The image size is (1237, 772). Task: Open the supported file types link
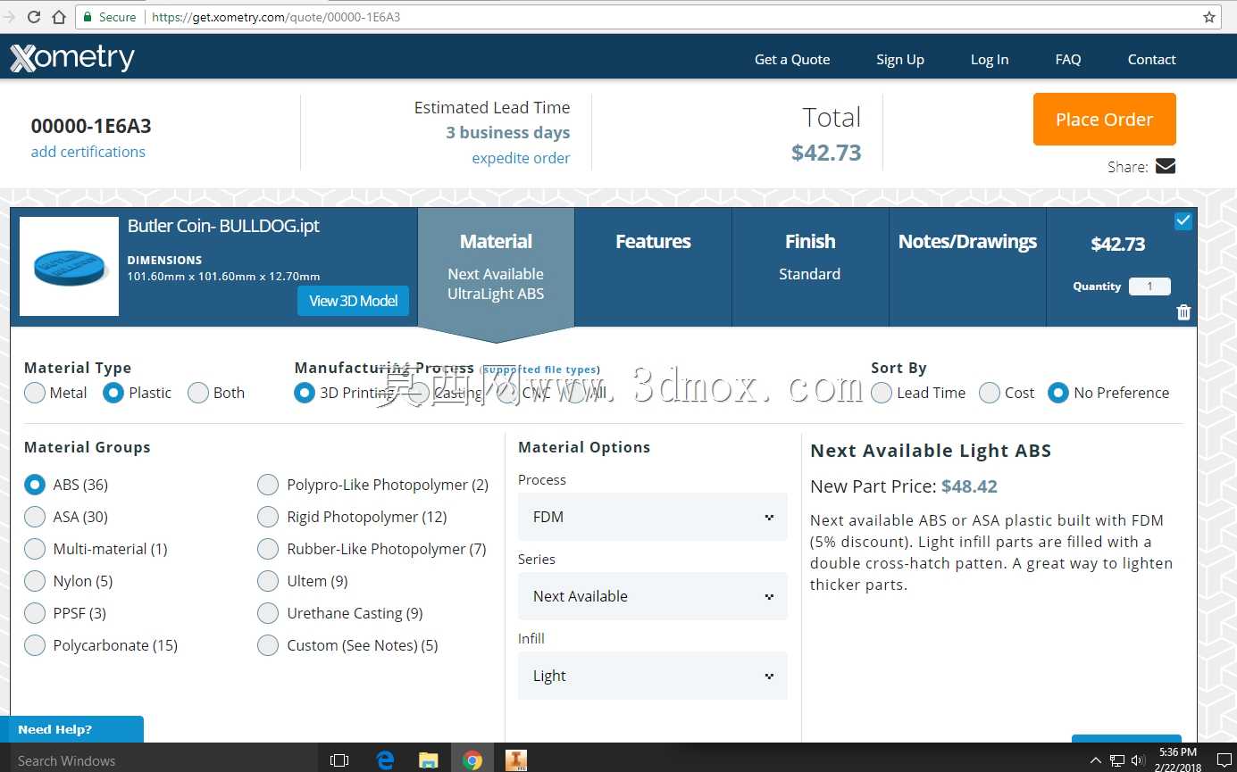541,369
